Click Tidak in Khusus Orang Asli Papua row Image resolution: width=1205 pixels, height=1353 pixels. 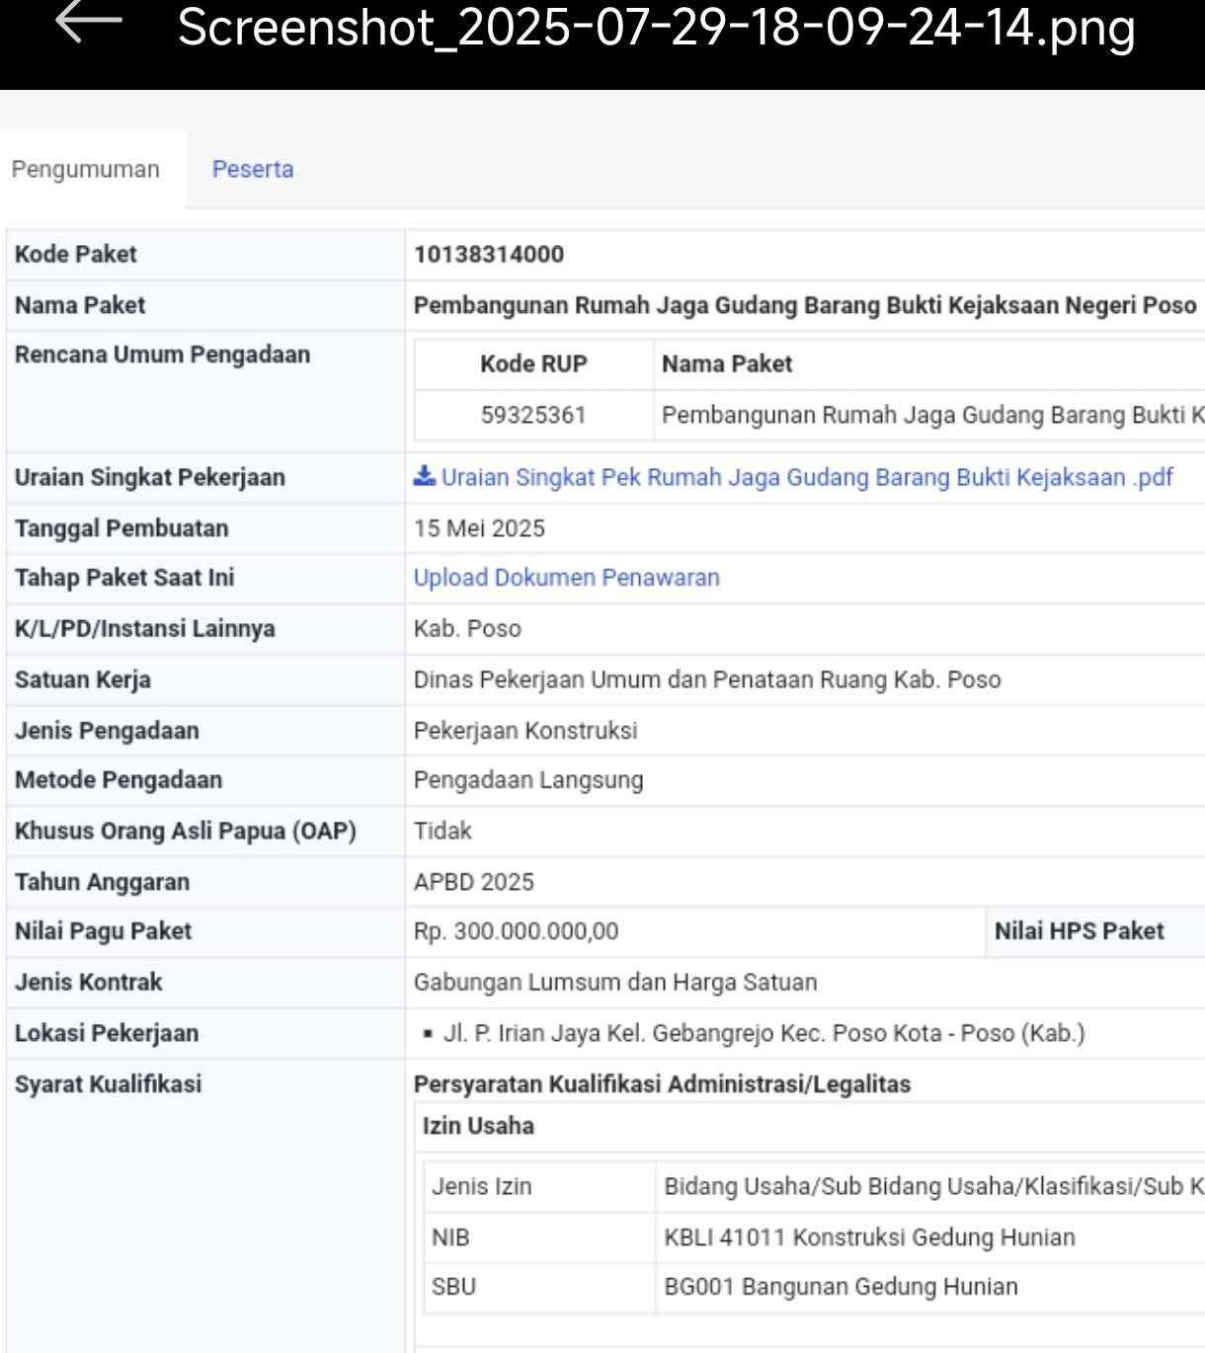[442, 831]
